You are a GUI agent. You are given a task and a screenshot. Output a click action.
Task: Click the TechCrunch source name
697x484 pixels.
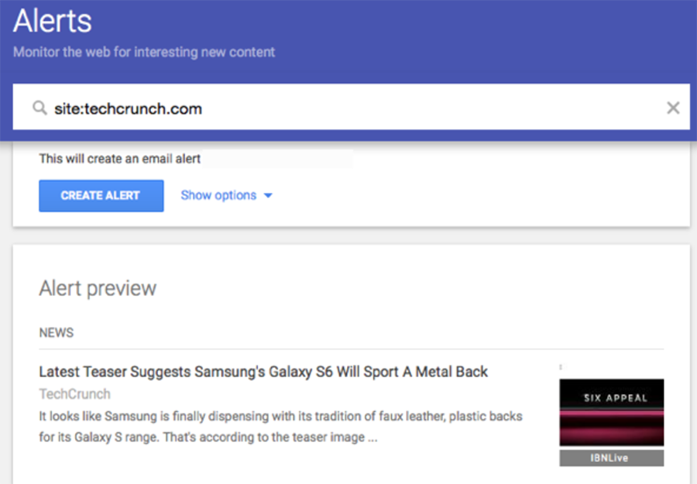74,394
